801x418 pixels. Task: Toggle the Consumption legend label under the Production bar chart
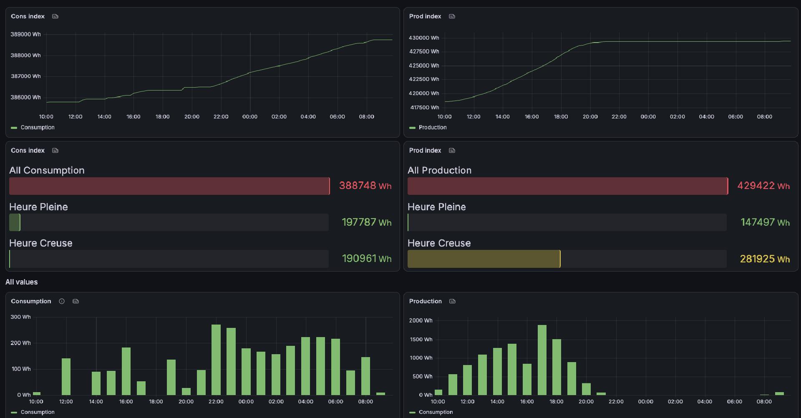click(436, 412)
